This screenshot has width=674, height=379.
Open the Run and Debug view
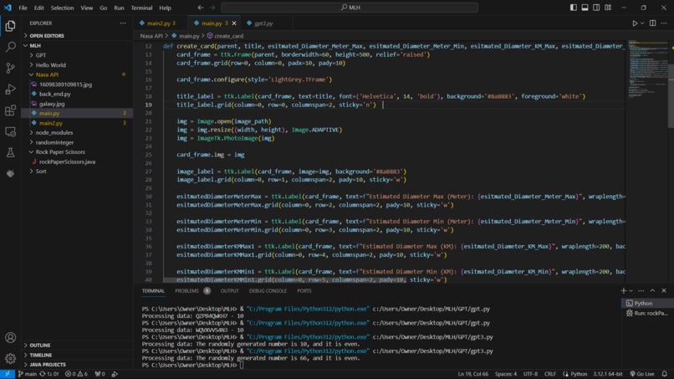(10, 89)
